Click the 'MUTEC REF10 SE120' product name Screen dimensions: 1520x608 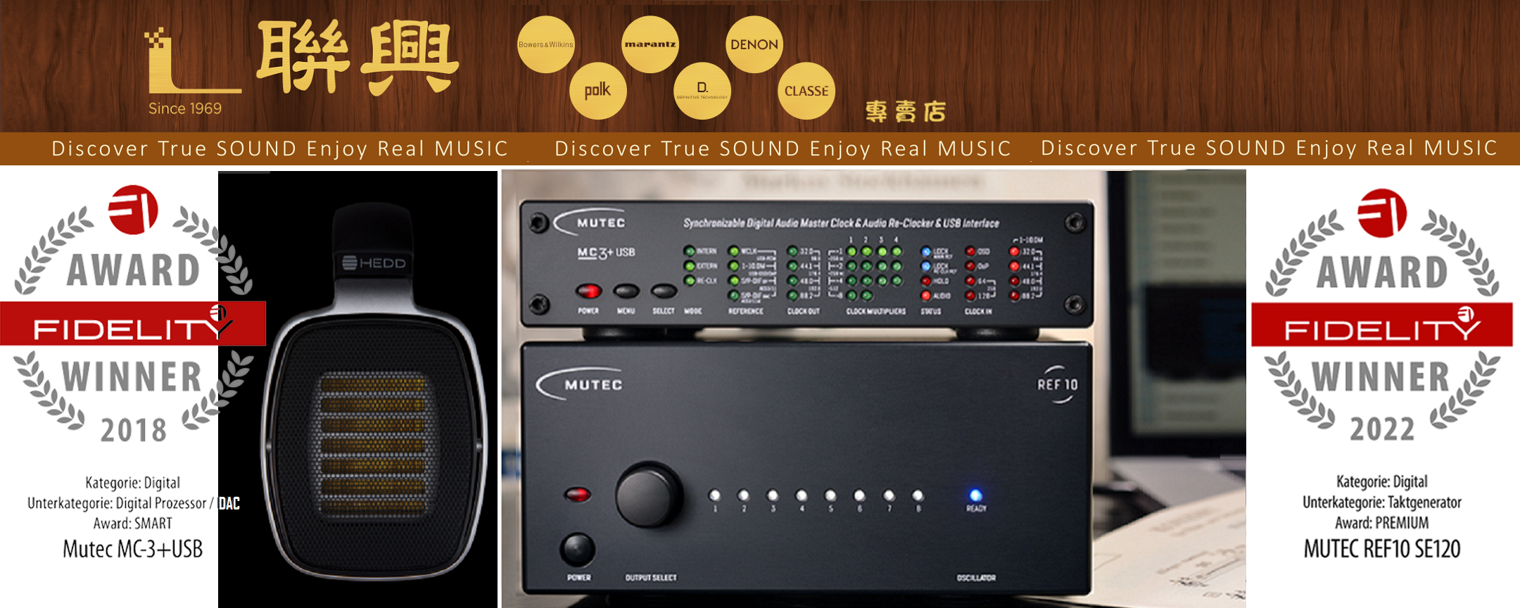click(x=1382, y=549)
